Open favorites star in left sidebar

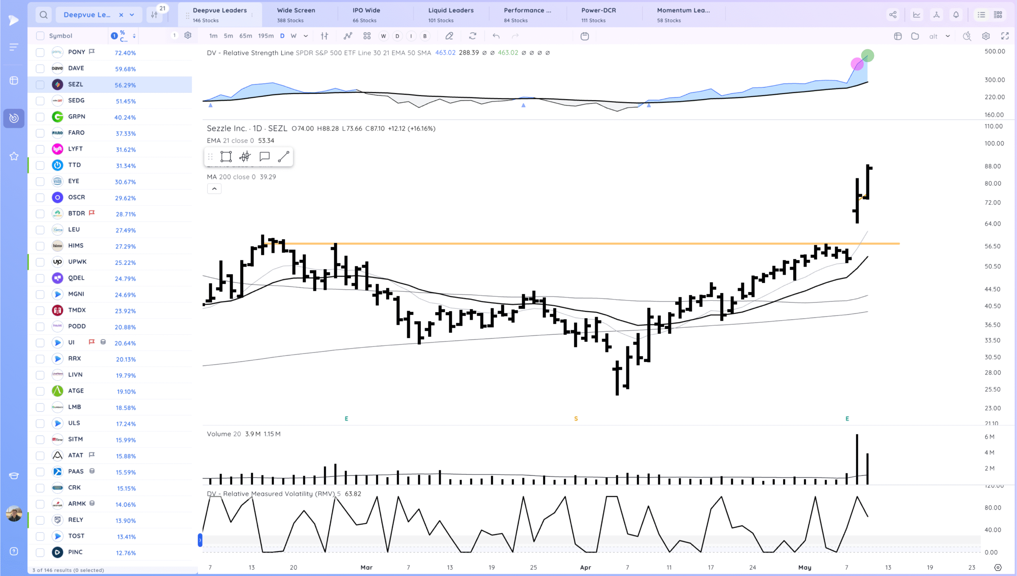pyautogui.click(x=14, y=156)
